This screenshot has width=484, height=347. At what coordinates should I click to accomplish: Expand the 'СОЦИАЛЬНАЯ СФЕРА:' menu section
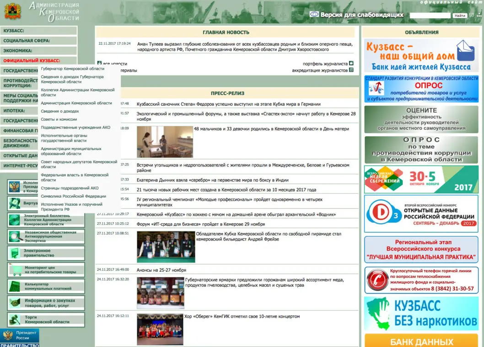tap(38, 40)
